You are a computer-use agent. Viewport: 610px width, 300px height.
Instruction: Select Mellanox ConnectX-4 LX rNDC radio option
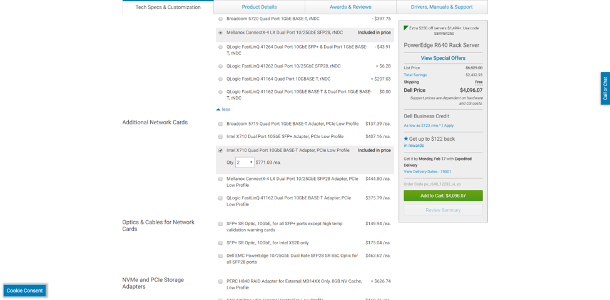pyautogui.click(x=221, y=33)
